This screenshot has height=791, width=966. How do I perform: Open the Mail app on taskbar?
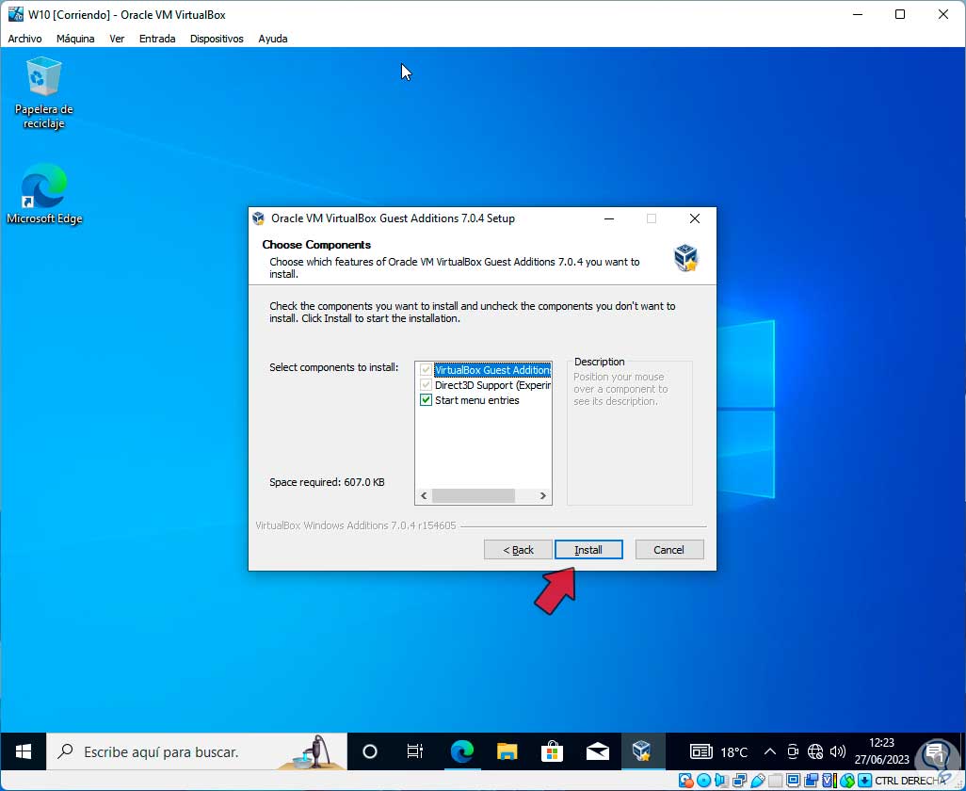point(598,751)
